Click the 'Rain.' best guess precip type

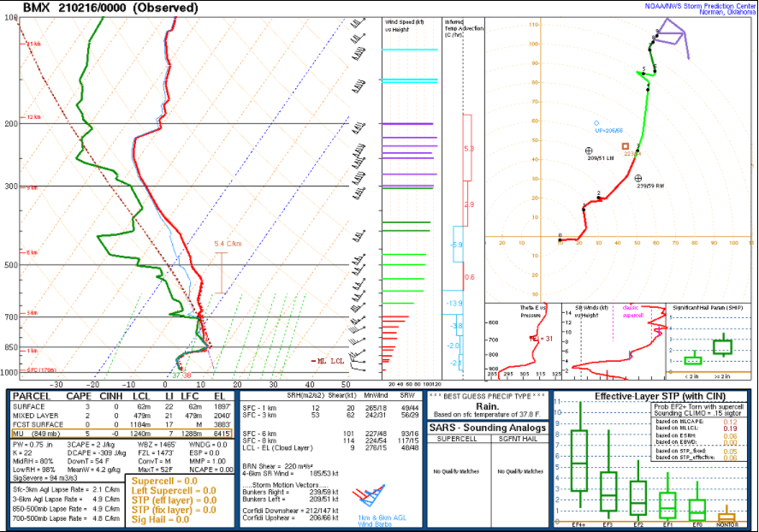coord(488,406)
